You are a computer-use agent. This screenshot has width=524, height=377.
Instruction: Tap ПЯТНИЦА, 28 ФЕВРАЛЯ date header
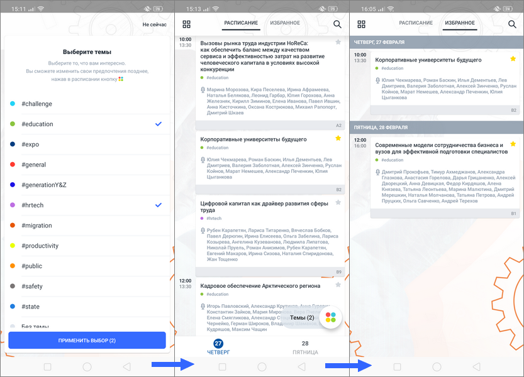(x=437, y=127)
